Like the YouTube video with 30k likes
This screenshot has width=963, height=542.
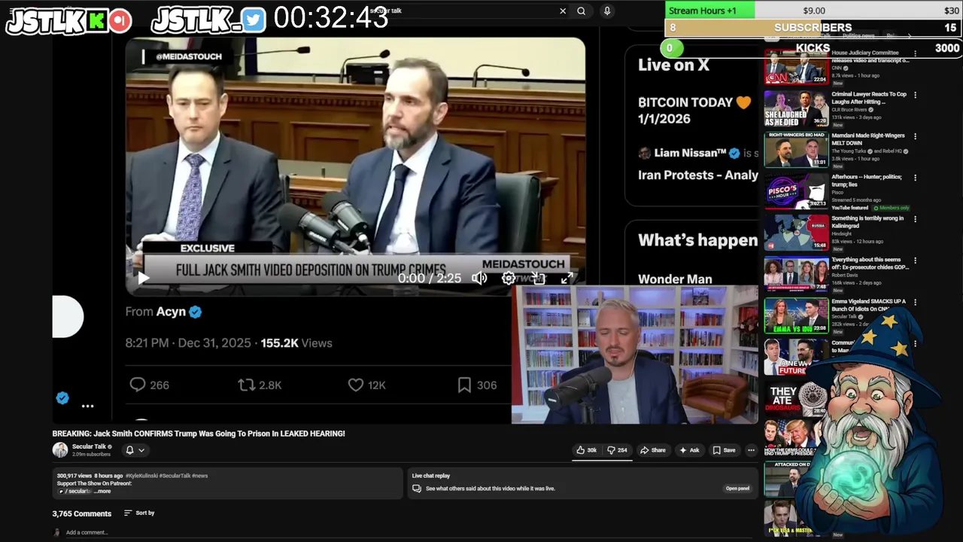(587, 450)
